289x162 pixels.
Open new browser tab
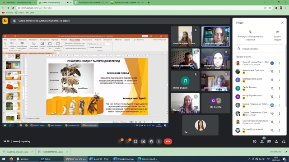coord(149,3)
